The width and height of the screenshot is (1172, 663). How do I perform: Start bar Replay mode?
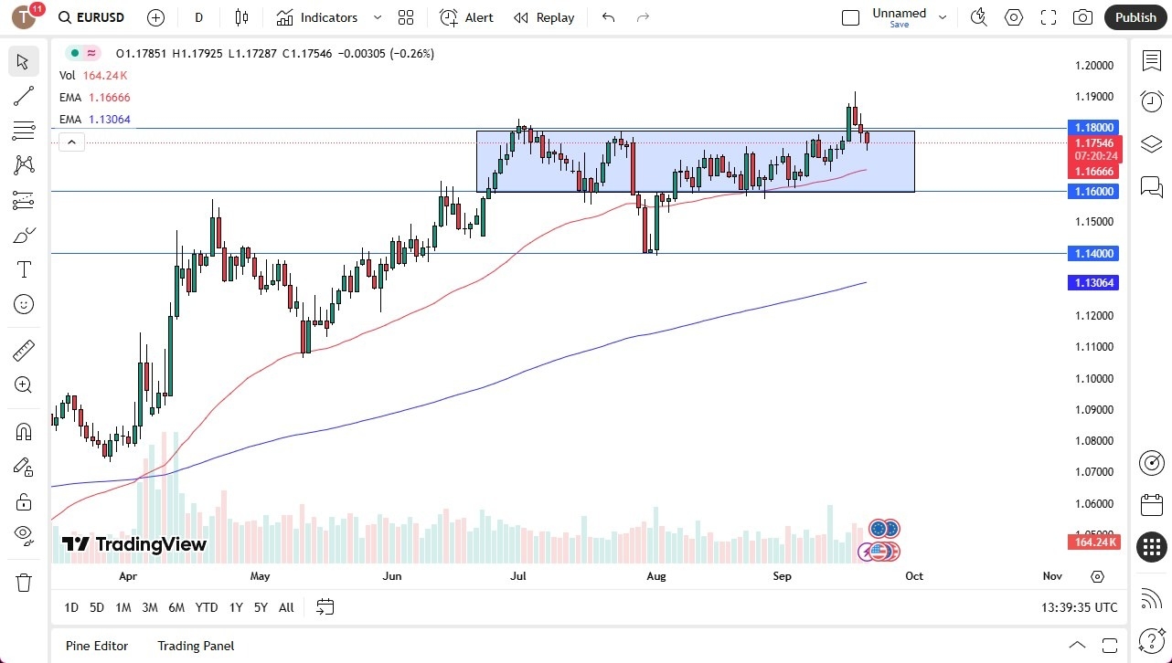(544, 16)
